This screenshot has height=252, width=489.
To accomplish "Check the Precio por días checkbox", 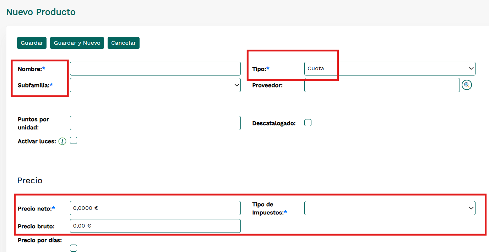I will (x=74, y=248).
